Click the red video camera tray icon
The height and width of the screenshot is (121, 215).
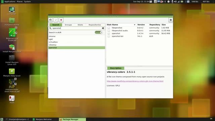[x=162, y=1]
